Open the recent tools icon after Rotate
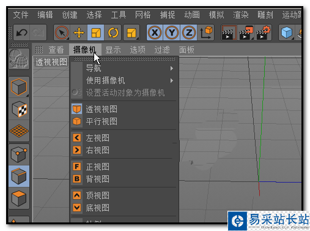 click(x=131, y=32)
